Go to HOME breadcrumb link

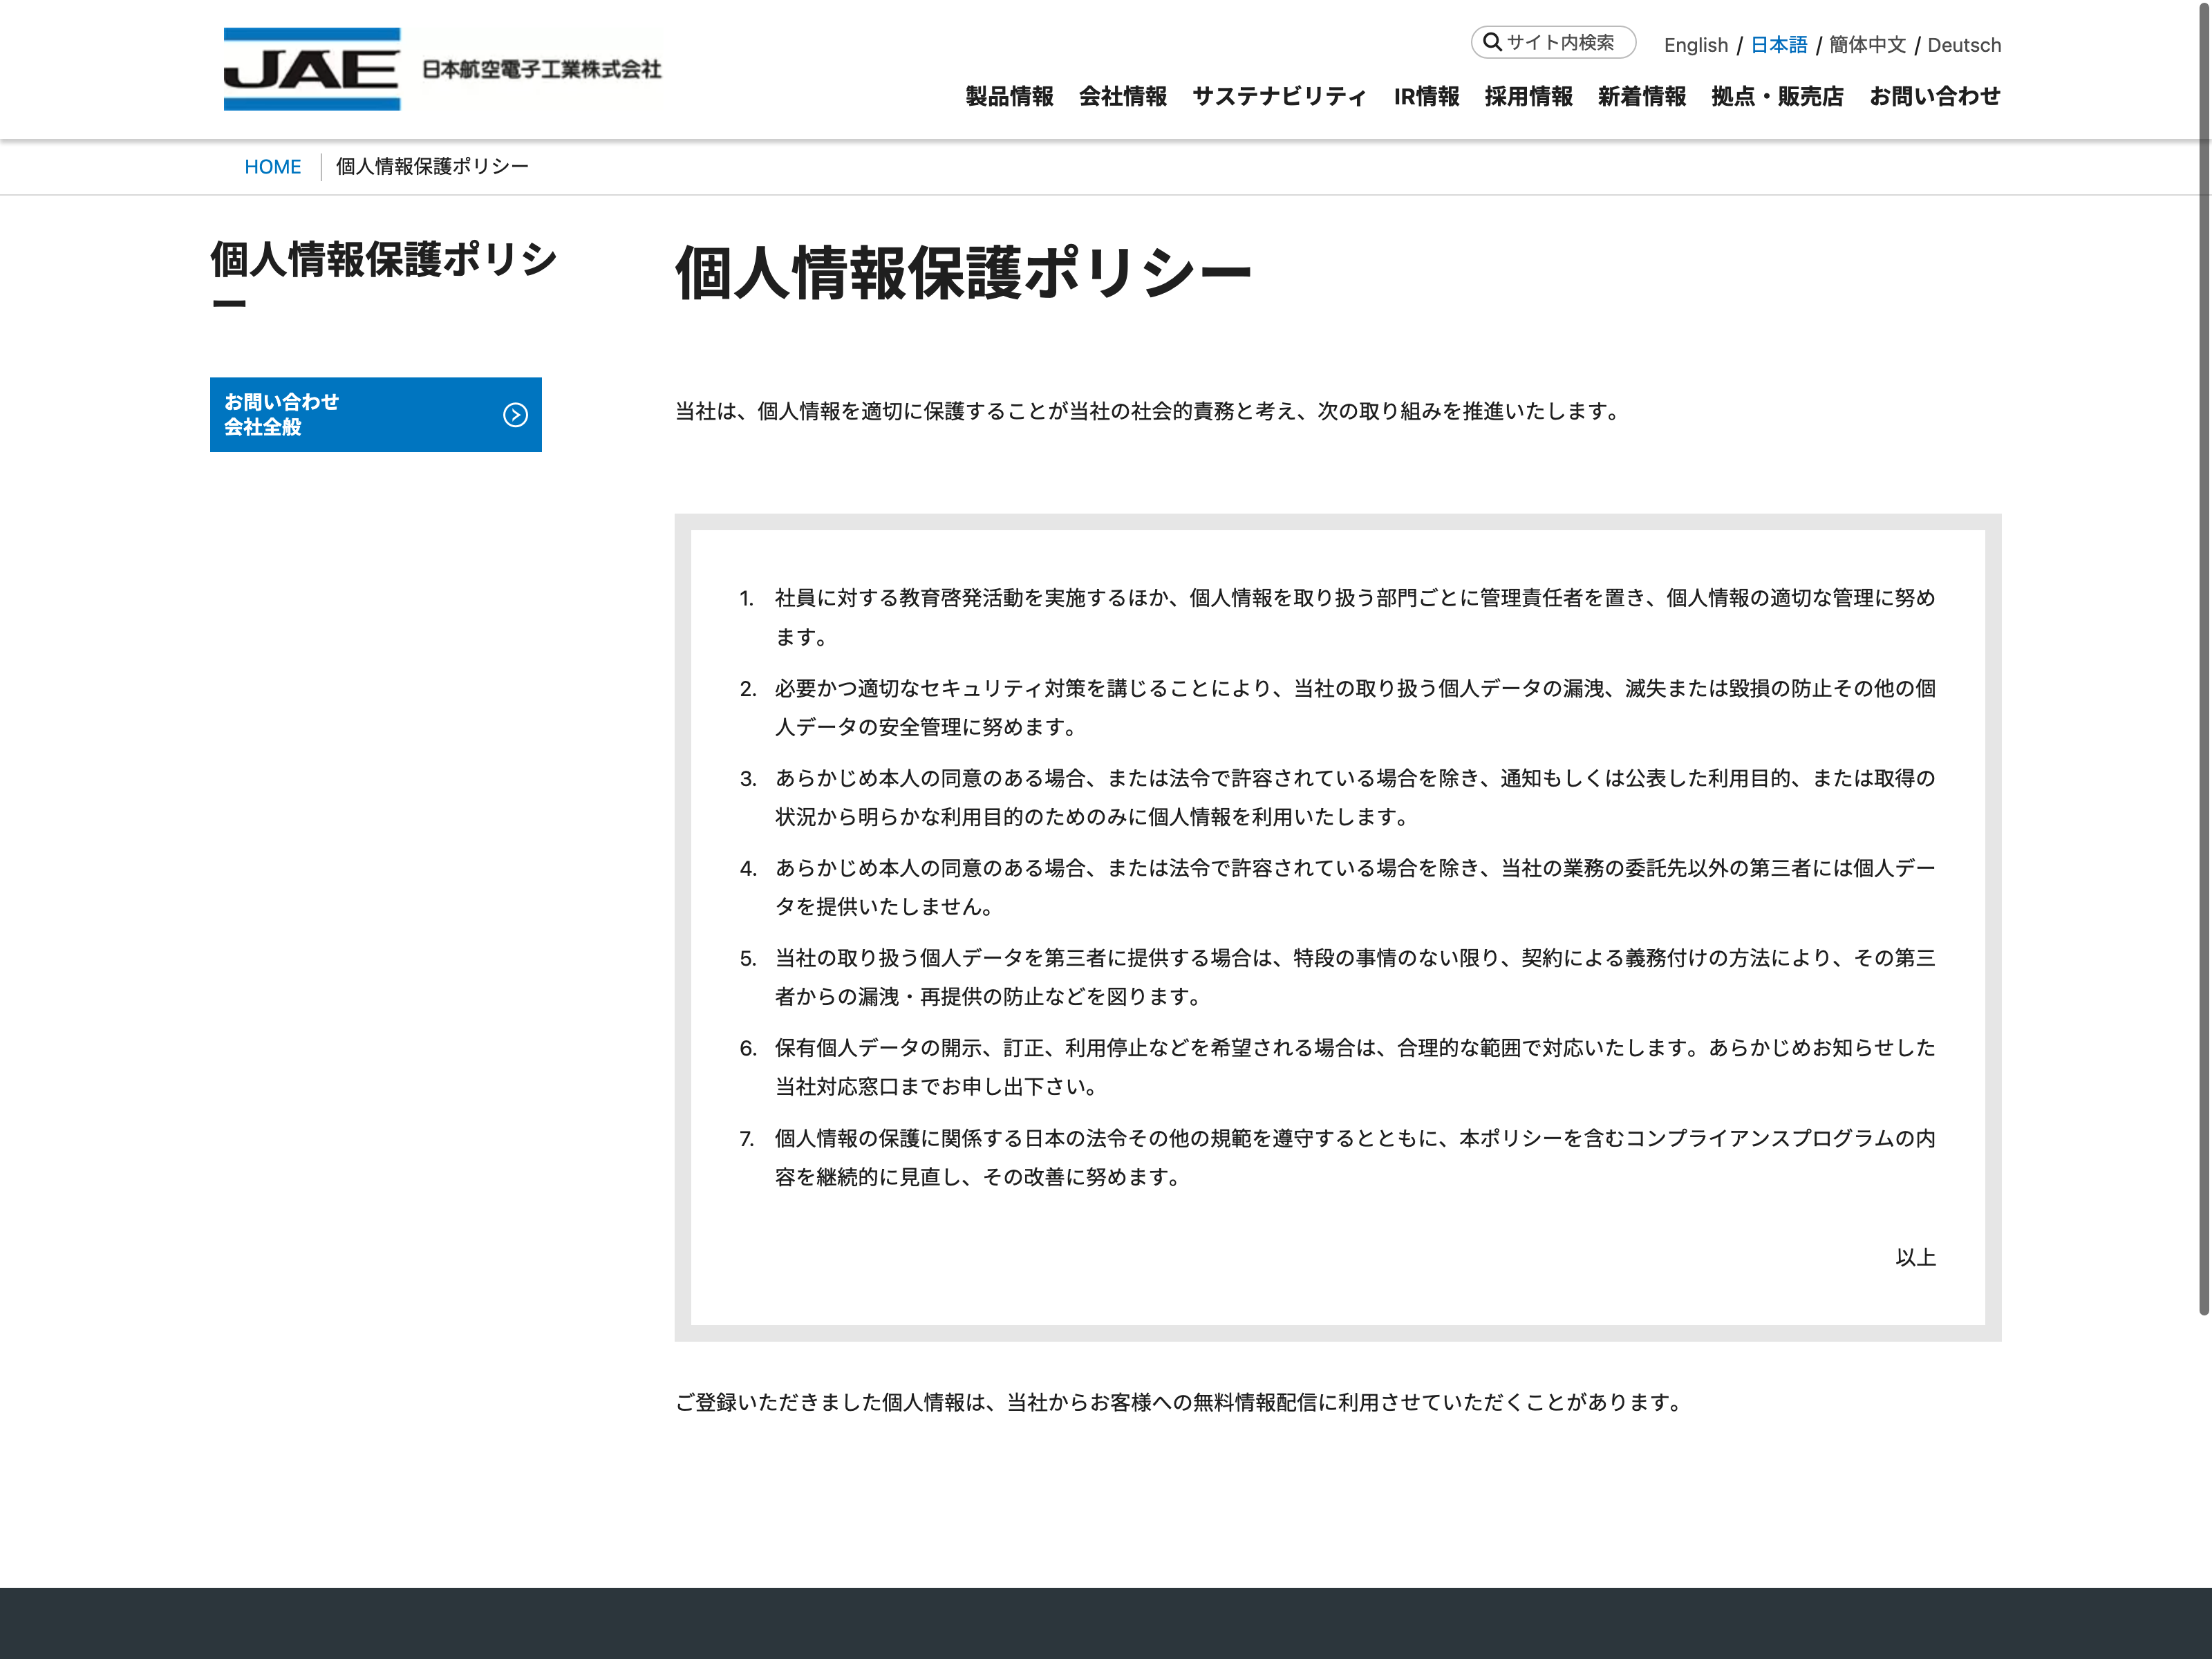pyautogui.click(x=272, y=167)
